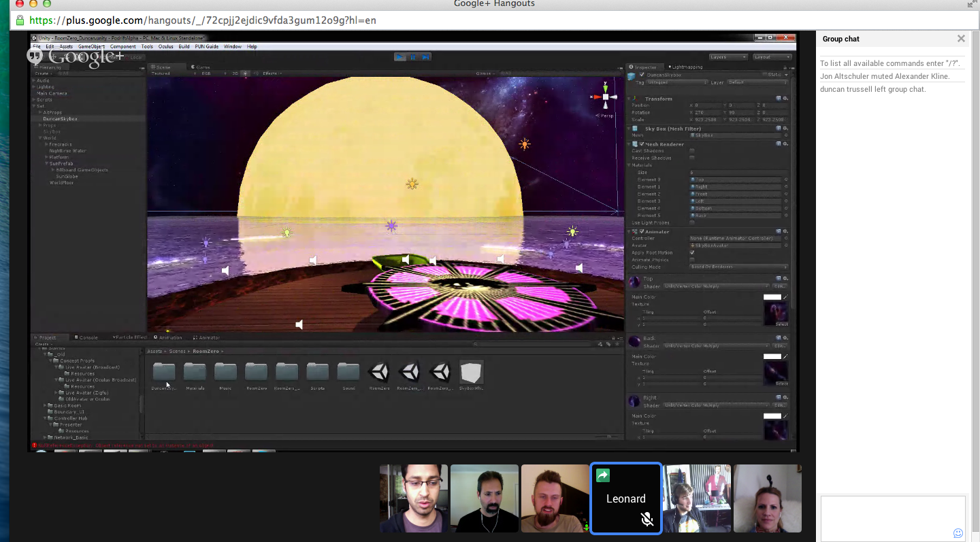980x542 pixels.
Task: Open the Layout dropdown
Action: point(772,57)
